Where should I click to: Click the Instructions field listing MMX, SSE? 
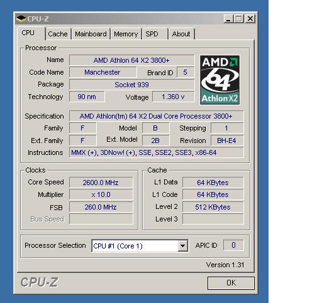(157, 152)
